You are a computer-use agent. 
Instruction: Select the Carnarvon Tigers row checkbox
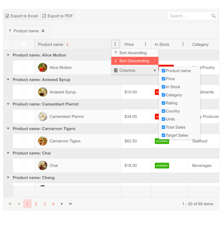[x=24, y=141]
